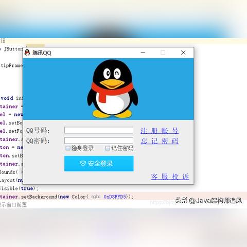Minimize the 腾讯QQ window

pyautogui.click(x=143, y=52)
